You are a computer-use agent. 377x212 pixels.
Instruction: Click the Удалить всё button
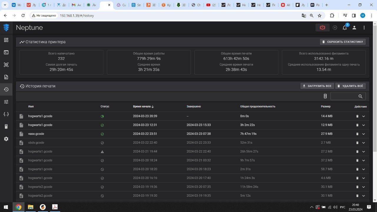350,86
